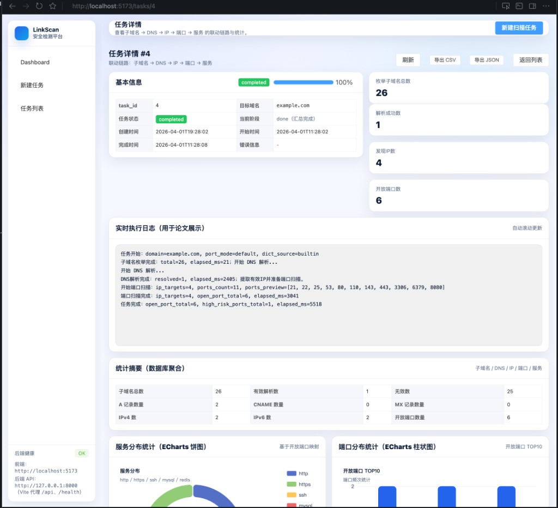Click the example.com target domain value
The image size is (558, 508).
293,105
